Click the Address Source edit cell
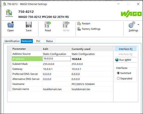 [x=57, y=54]
